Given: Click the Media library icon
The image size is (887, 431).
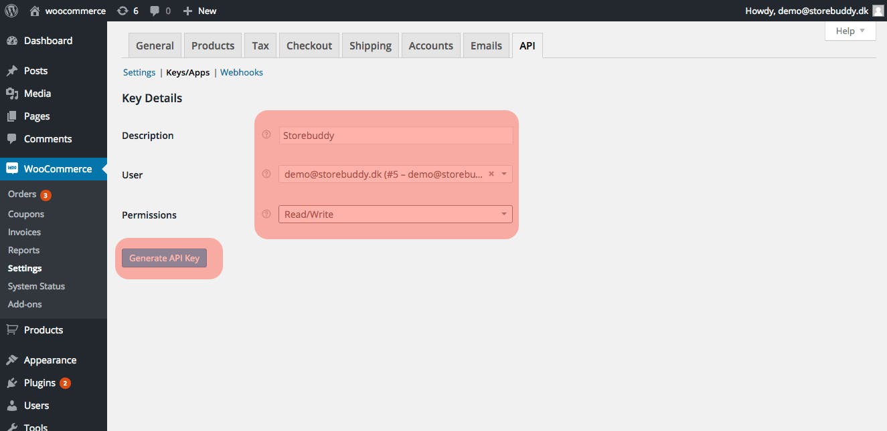Looking at the screenshot, I should tap(12, 94).
